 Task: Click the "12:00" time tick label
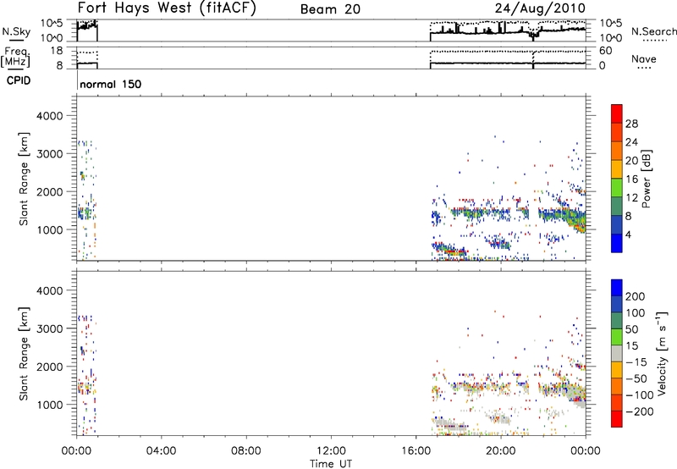coord(331,451)
